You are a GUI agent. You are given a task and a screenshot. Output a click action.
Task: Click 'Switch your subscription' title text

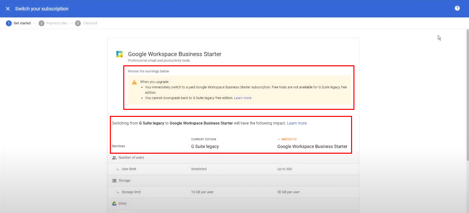[42, 9]
